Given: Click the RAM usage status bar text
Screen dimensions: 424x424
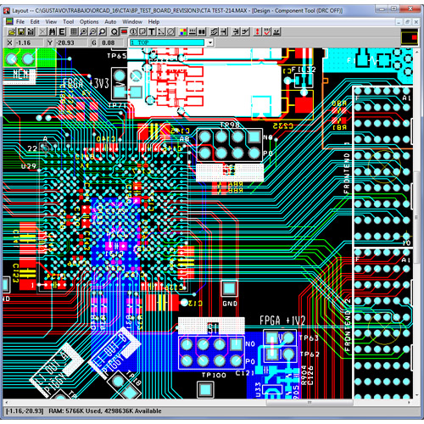Looking at the screenshot, I should (x=105, y=411).
